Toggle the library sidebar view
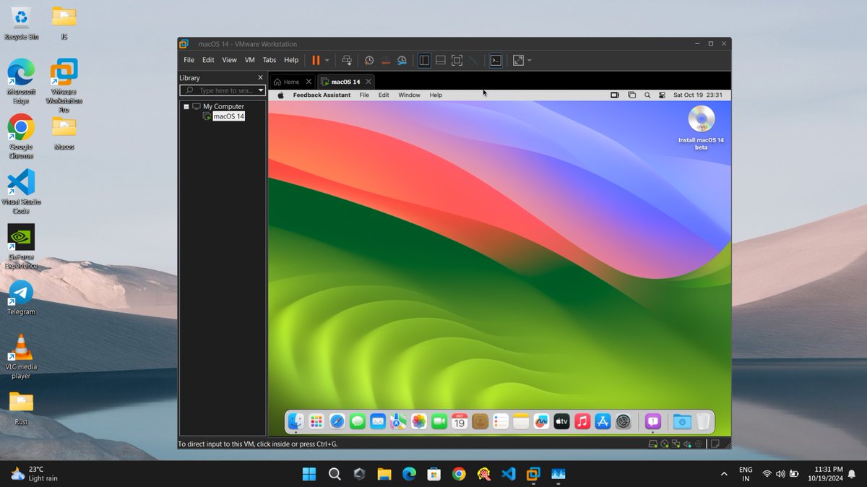The width and height of the screenshot is (867, 487). pyautogui.click(x=424, y=61)
